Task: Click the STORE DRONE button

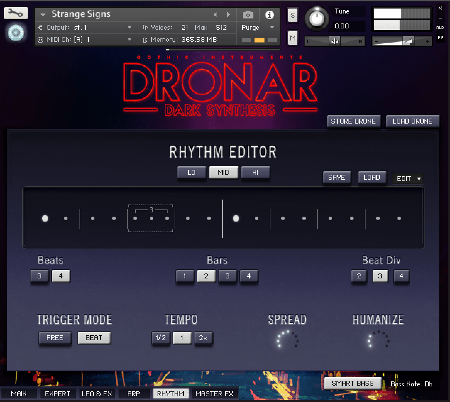Action: (353, 121)
